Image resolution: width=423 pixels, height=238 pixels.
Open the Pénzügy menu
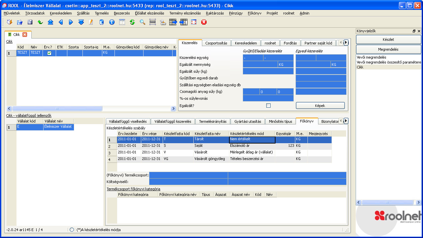pyautogui.click(x=236, y=13)
